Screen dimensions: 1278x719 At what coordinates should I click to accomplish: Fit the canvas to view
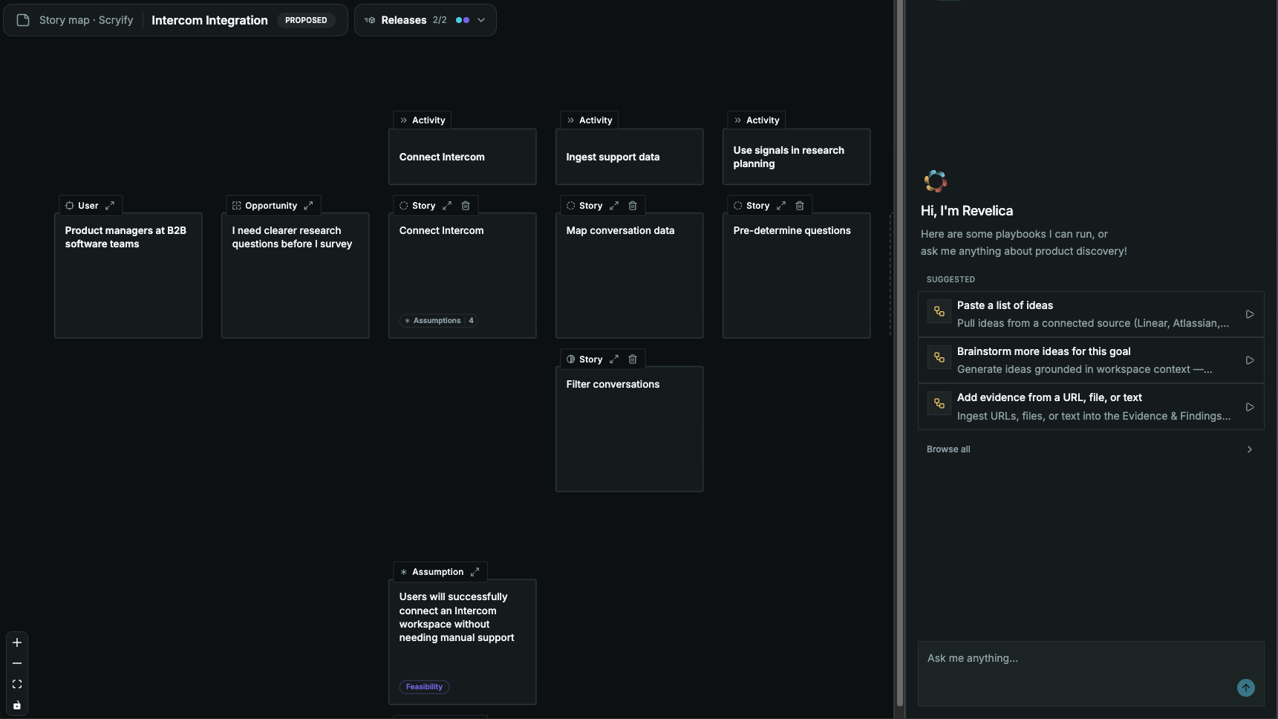click(17, 684)
